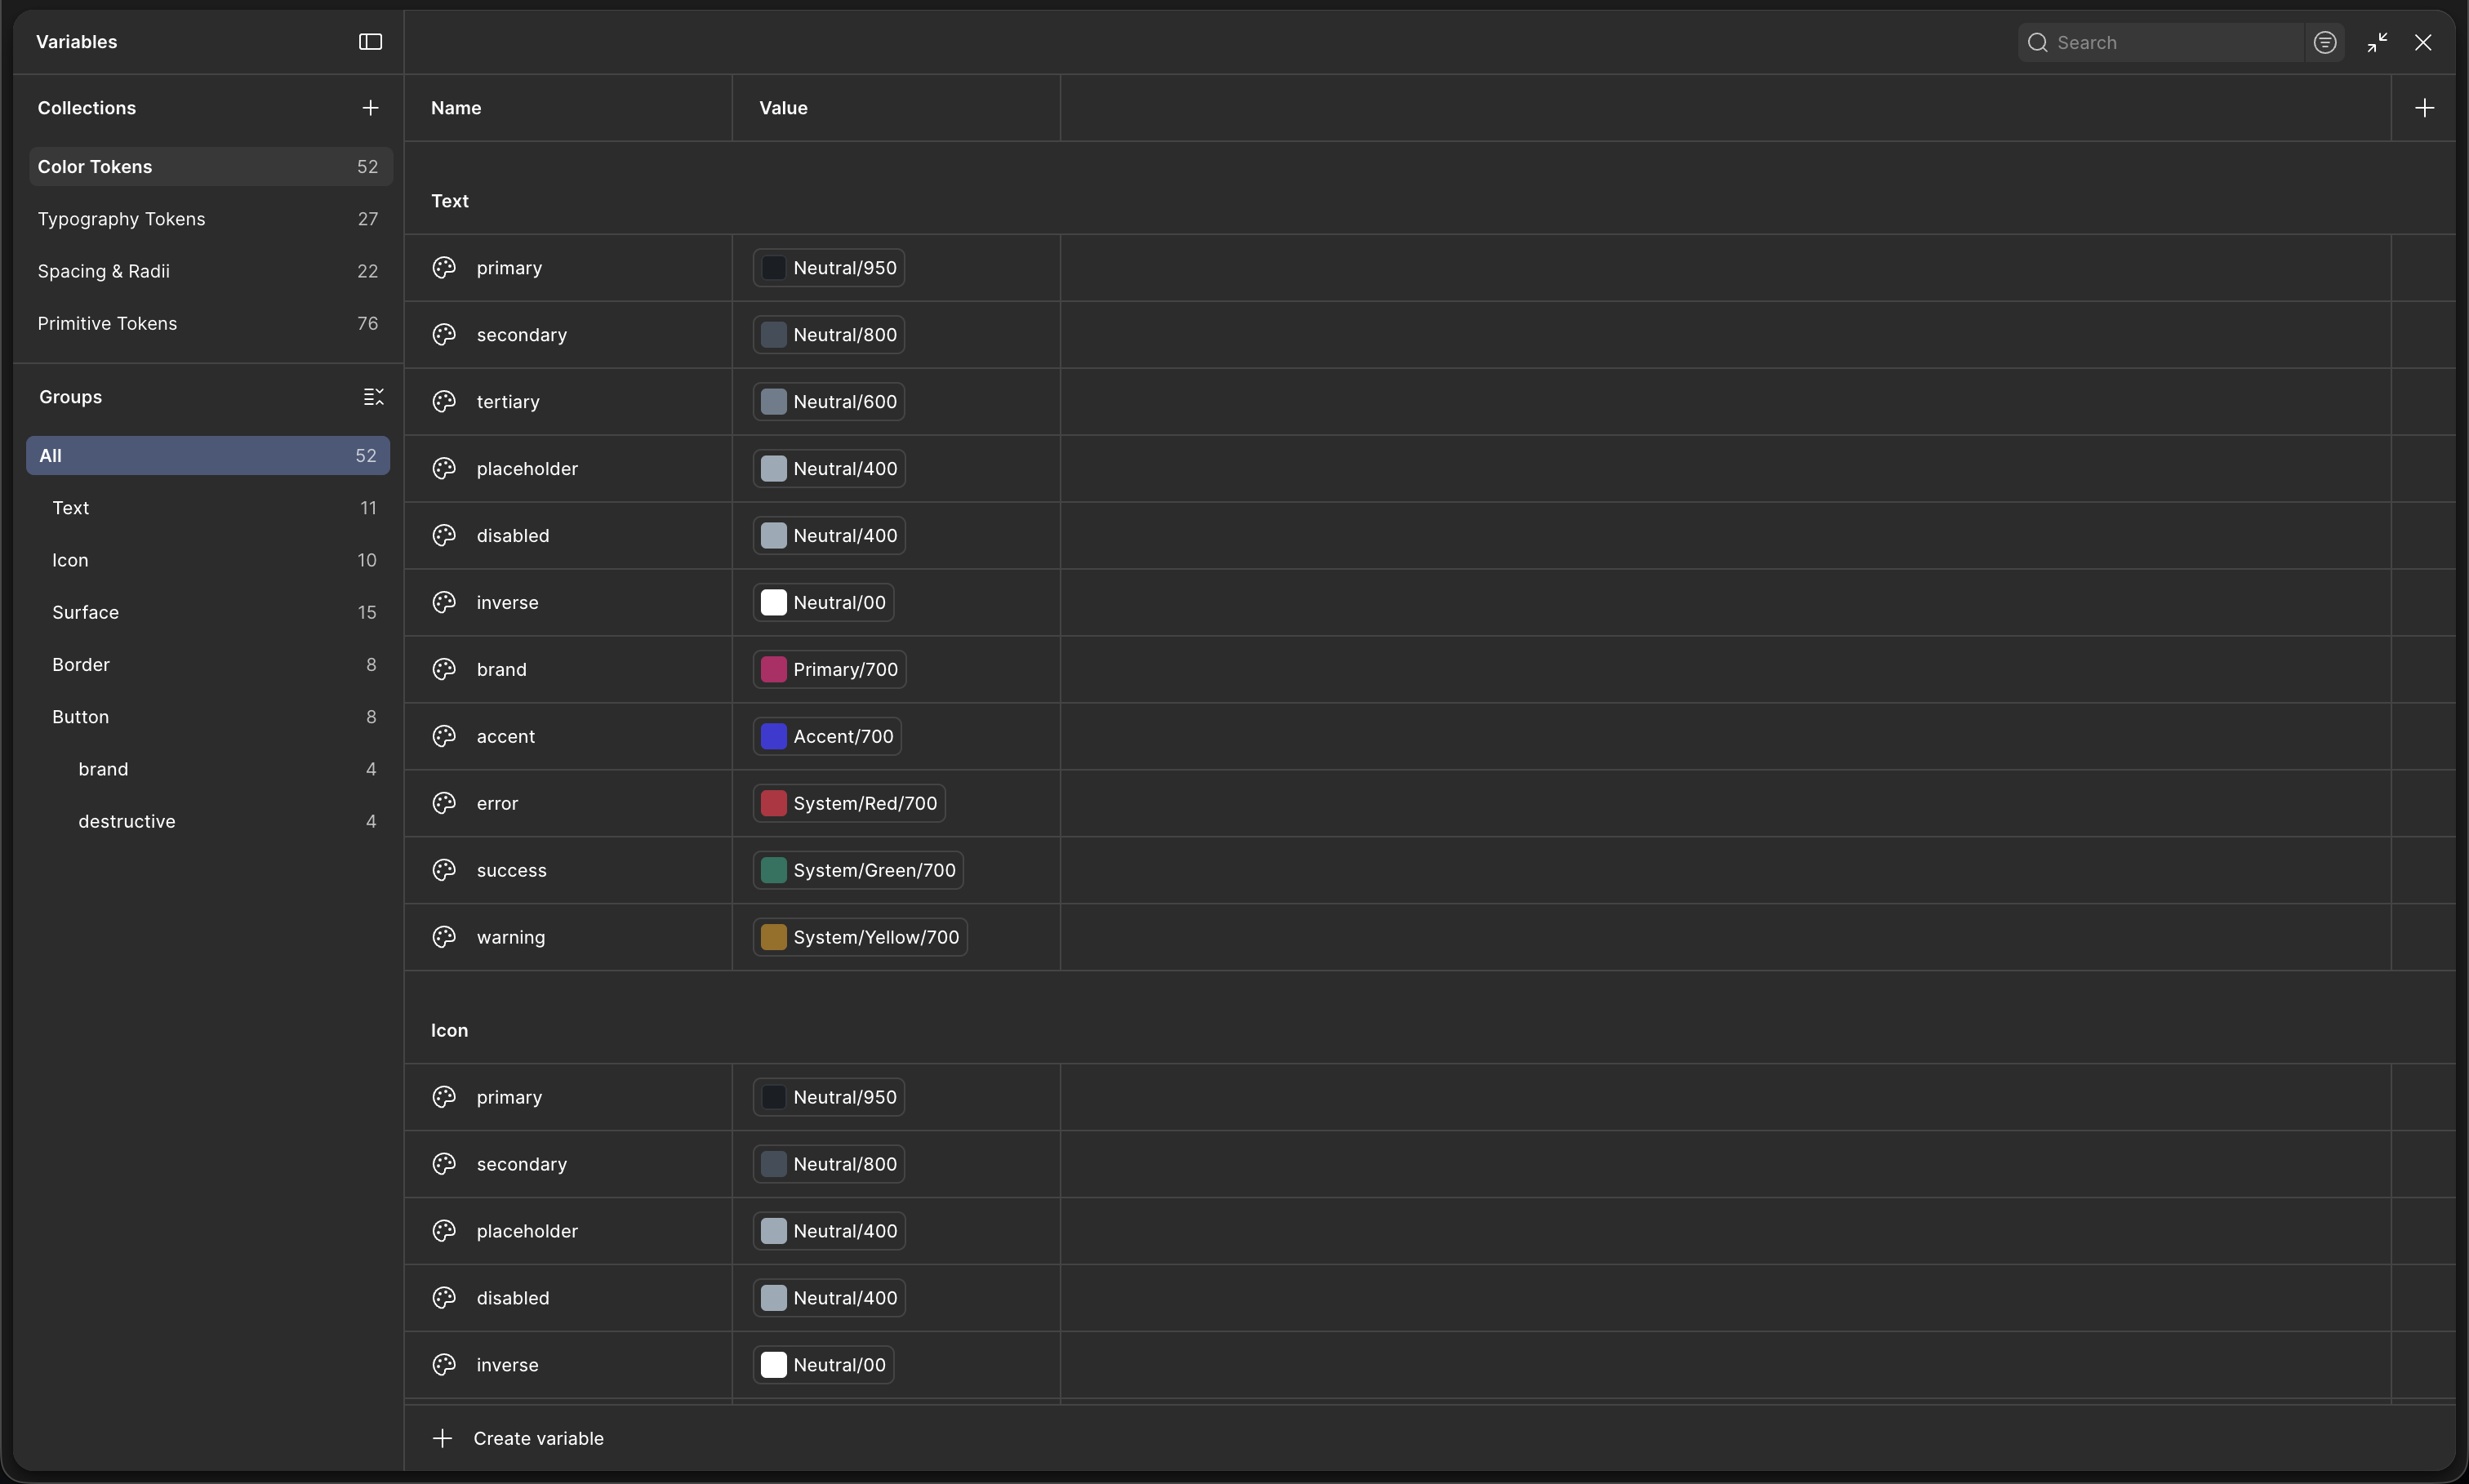Click the 'error' variable name
2469x1484 pixels.
point(497,804)
